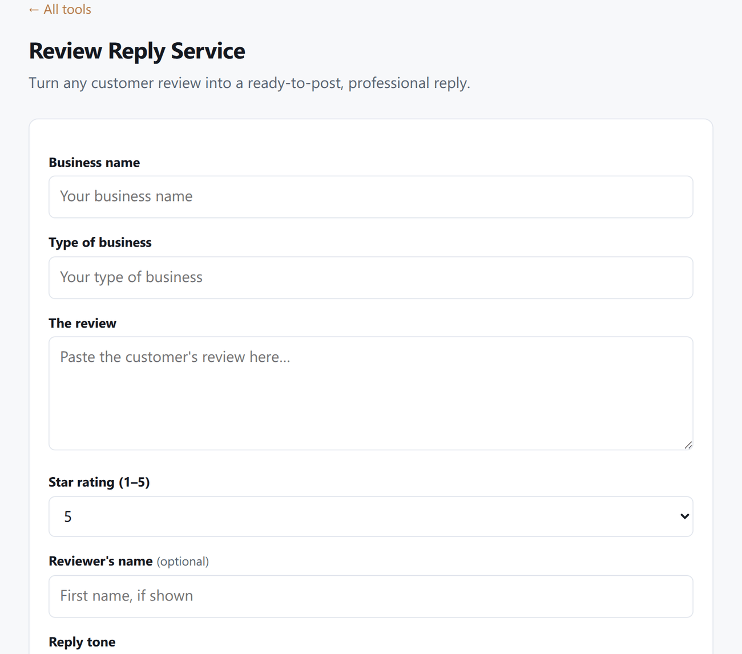Go back via the All tools link
742x654 pixels.
pyautogui.click(x=60, y=10)
